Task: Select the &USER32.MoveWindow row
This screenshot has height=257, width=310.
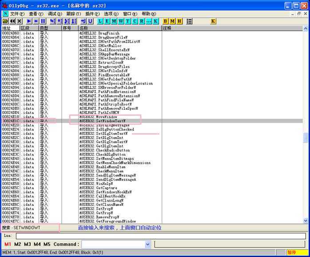Action: pos(152,116)
